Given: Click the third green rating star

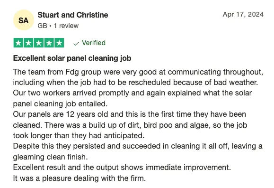Looking at the screenshot, I should click(x=39, y=43).
